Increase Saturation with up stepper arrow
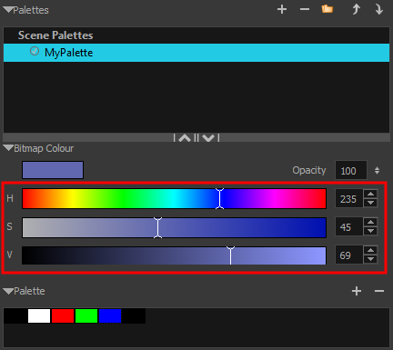Screen dimensions: 393x350 point(370,222)
